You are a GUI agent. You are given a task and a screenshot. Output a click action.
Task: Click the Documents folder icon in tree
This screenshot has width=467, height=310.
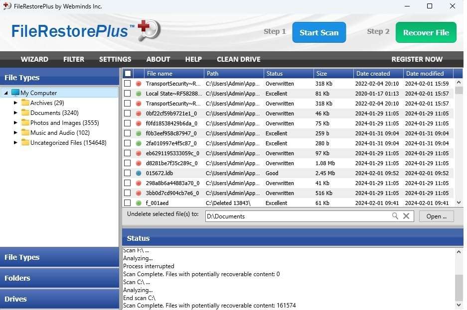[25, 112]
